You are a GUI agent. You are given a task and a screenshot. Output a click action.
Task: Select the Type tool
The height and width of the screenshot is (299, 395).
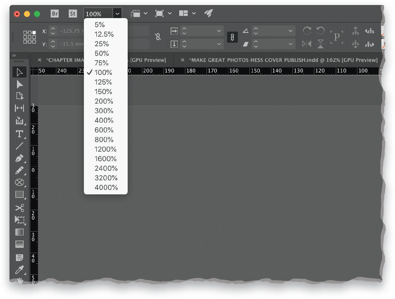click(19, 134)
